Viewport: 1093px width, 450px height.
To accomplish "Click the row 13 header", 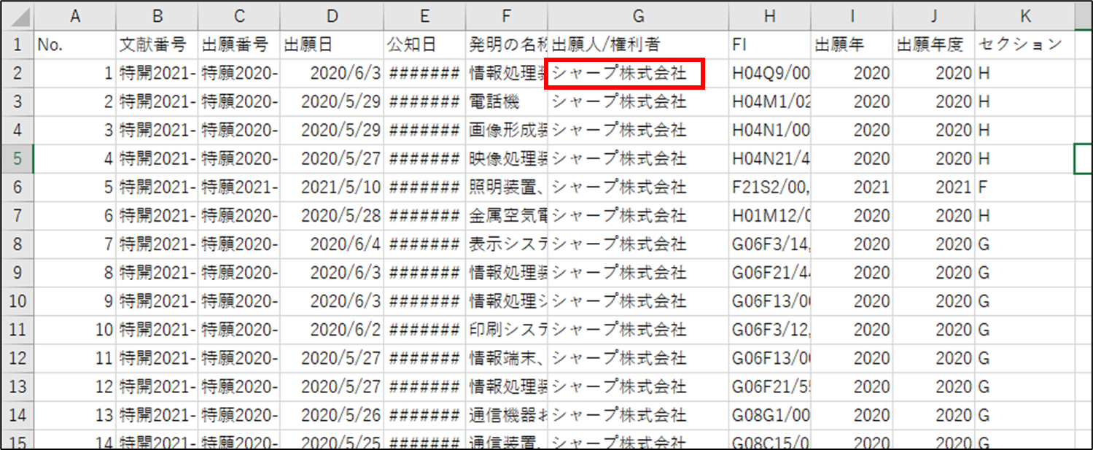I will (x=17, y=387).
